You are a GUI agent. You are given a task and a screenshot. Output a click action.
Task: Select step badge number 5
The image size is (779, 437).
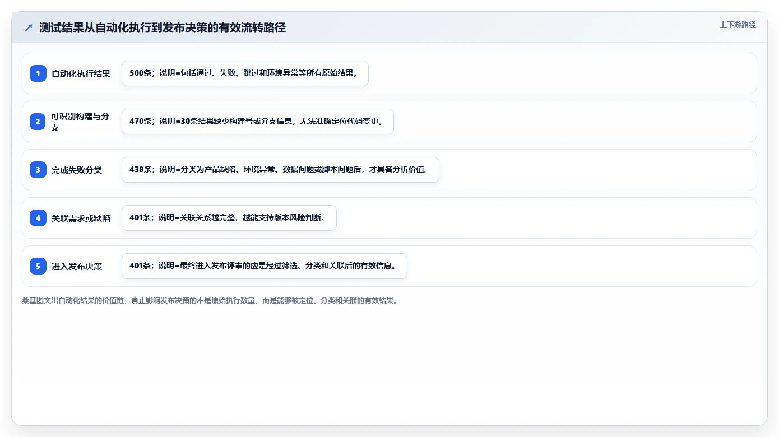pos(38,266)
